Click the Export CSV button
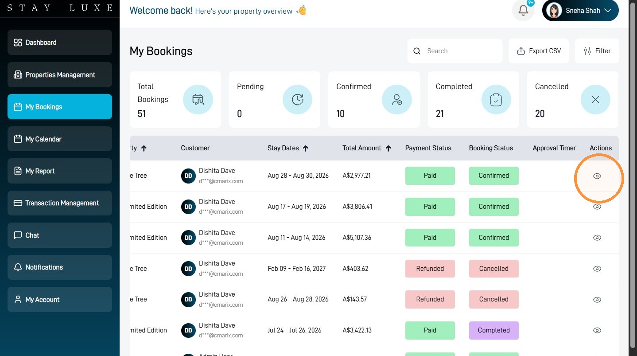This screenshot has height=356, width=637. pos(539,51)
